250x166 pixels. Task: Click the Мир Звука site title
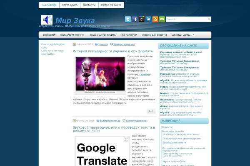75,20
